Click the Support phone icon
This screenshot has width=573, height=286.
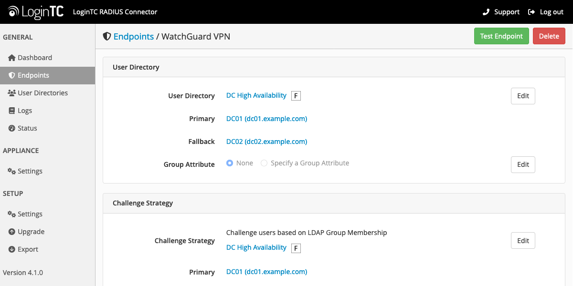click(x=486, y=12)
